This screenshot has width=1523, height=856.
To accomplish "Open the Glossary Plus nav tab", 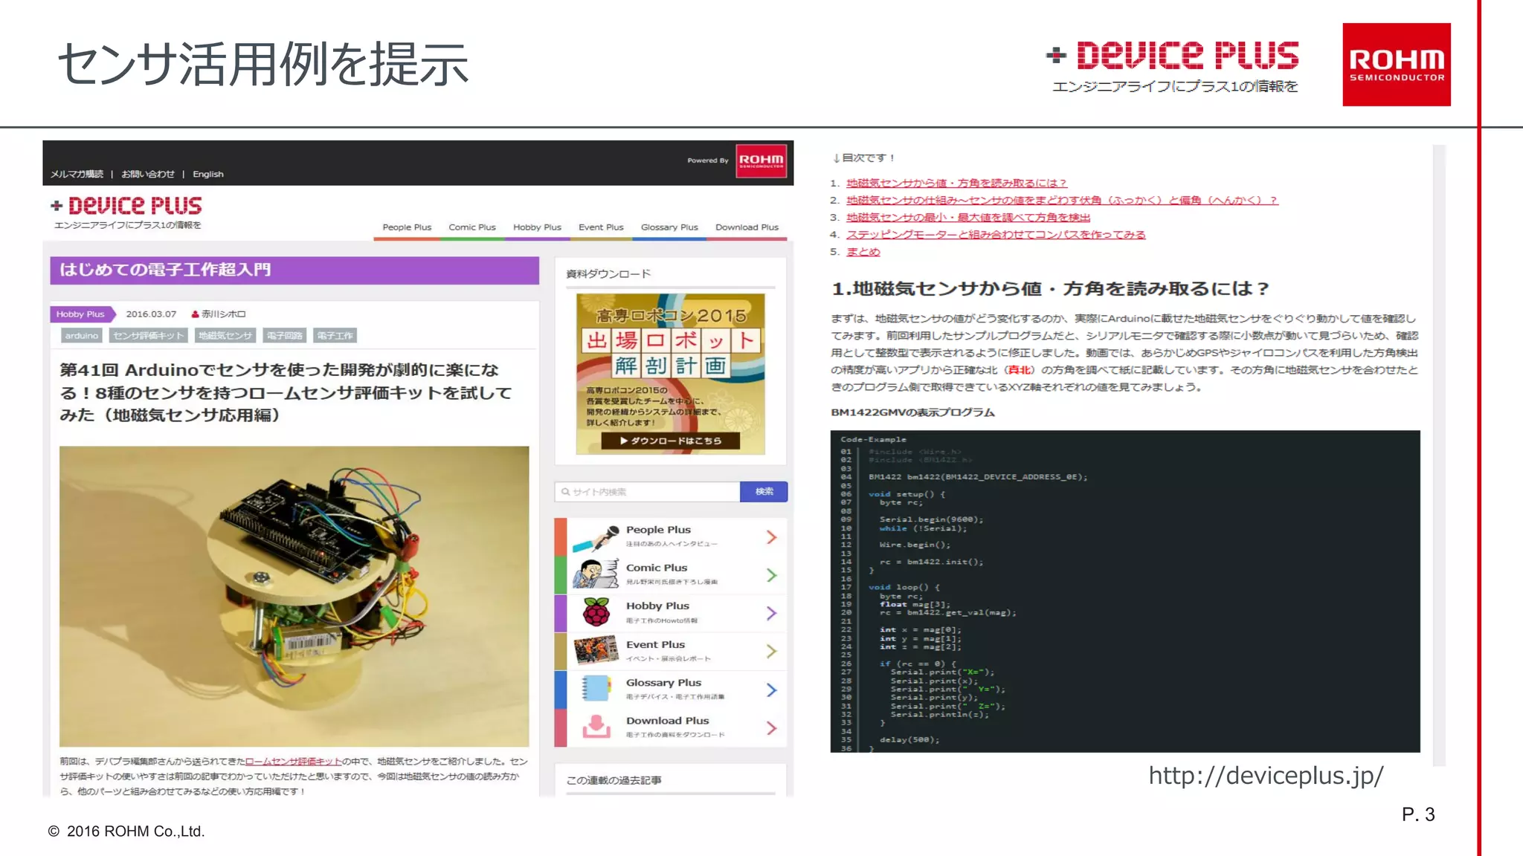I will click(x=669, y=227).
